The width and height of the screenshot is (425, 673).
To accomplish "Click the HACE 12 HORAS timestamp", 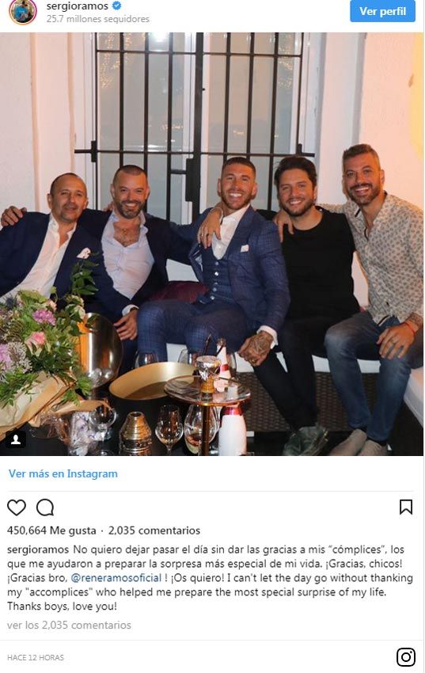I will (36, 657).
